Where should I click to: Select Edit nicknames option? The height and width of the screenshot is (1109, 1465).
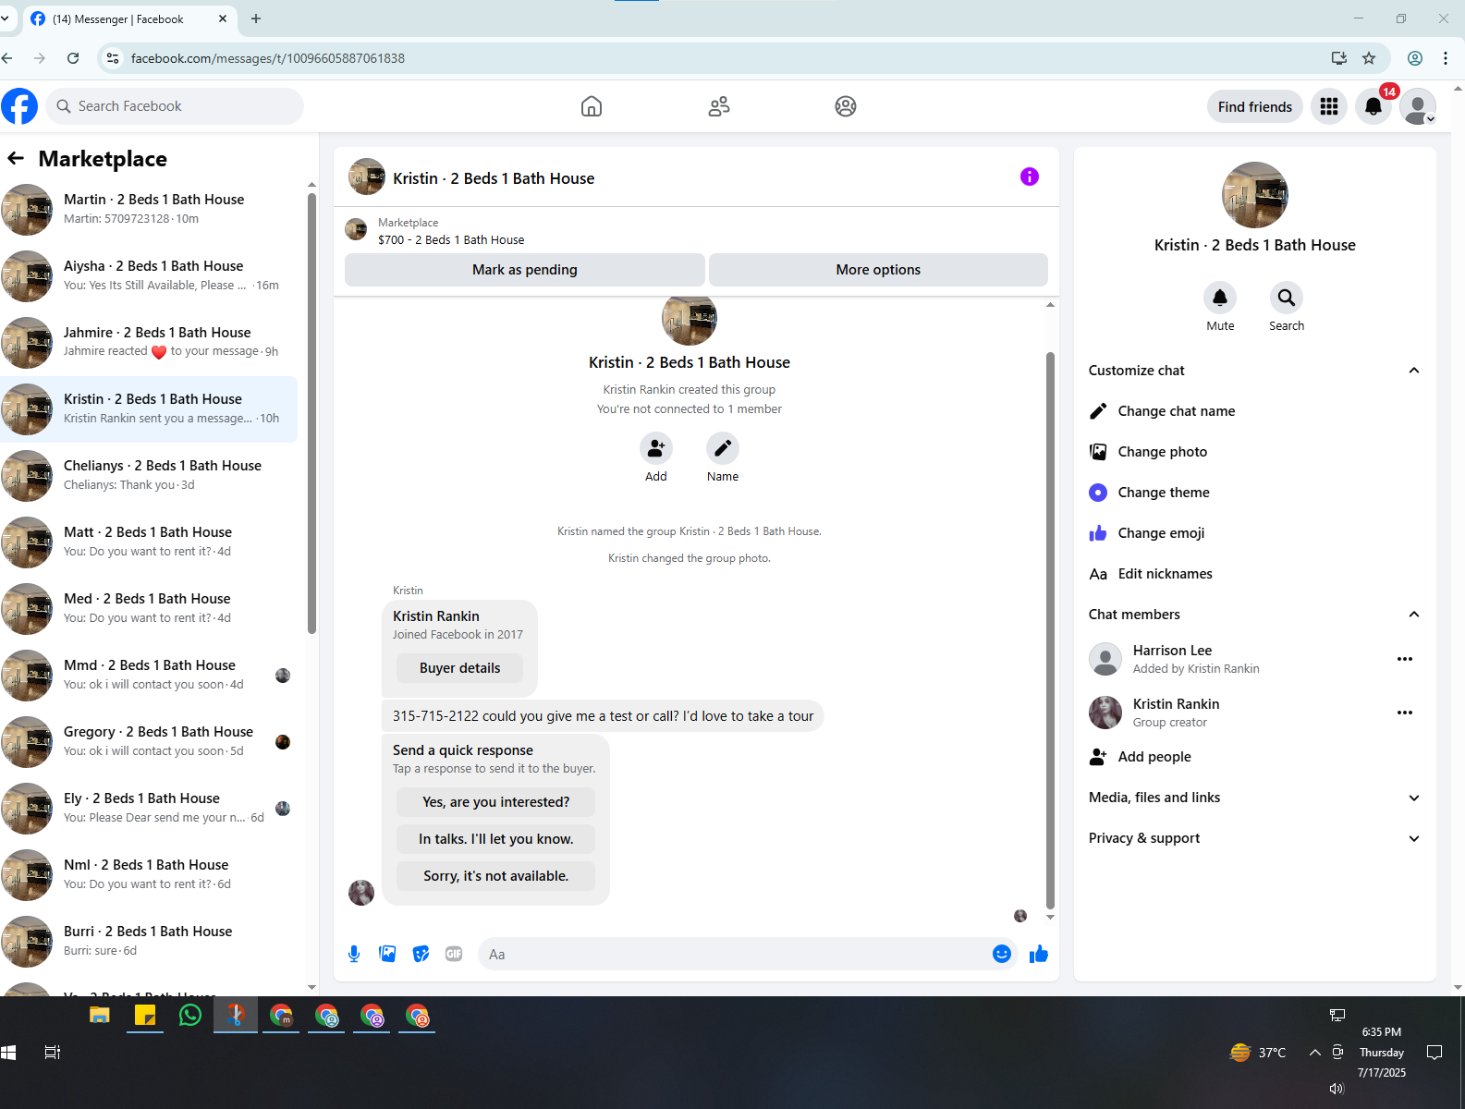[x=1255, y=574]
